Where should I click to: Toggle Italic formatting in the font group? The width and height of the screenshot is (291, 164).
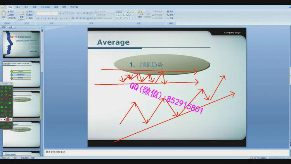[42, 18]
